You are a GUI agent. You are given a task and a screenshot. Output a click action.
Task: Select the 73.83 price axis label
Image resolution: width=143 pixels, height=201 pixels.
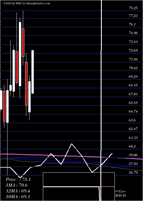pyautogui.click(x=133, y=42)
